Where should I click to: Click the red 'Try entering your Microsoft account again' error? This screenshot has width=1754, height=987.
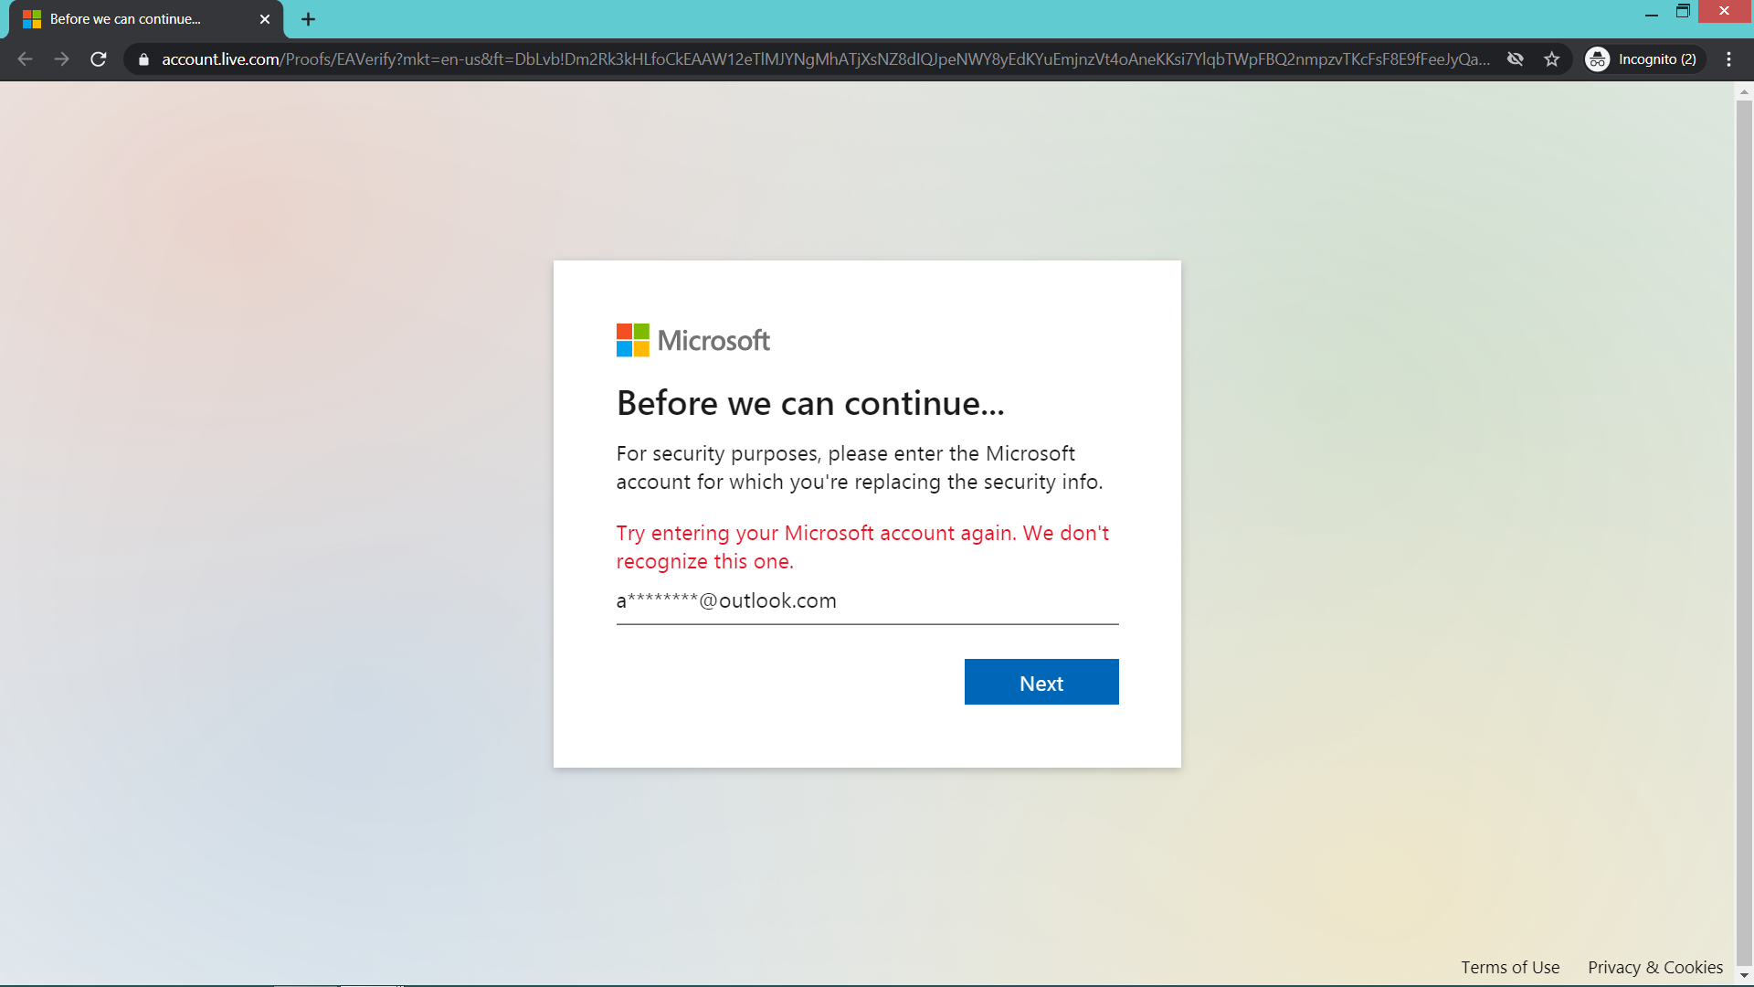pyautogui.click(x=862, y=547)
